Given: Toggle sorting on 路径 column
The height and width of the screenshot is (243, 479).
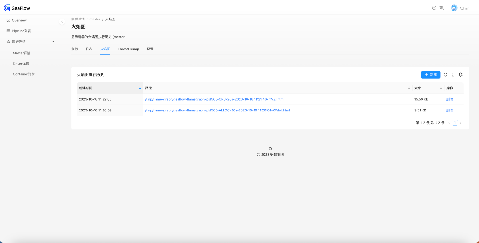Looking at the screenshot, I should coord(409,88).
